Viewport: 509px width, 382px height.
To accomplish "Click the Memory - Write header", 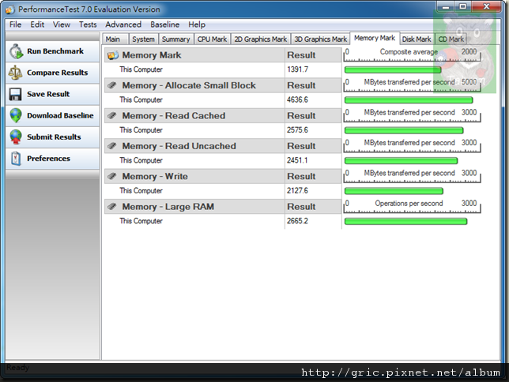I will pyautogui.click(x=155, y=177).
